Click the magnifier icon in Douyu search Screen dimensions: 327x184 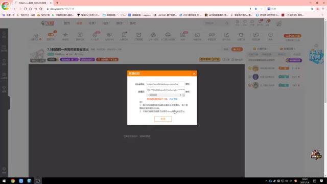pos(227,23)
